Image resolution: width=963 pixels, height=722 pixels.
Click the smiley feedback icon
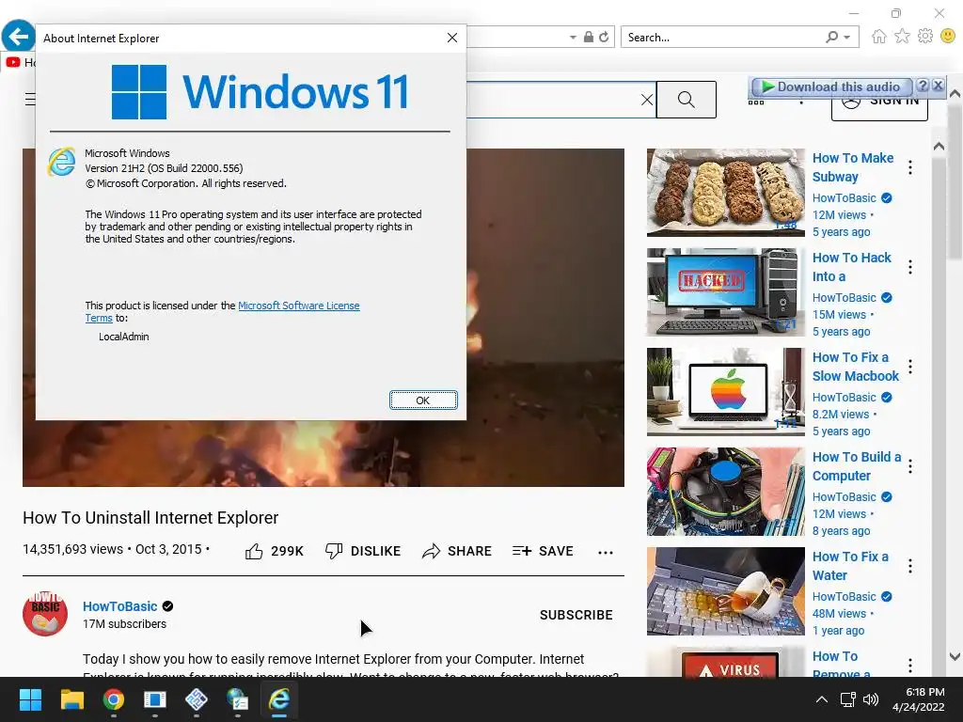point(948,37)
